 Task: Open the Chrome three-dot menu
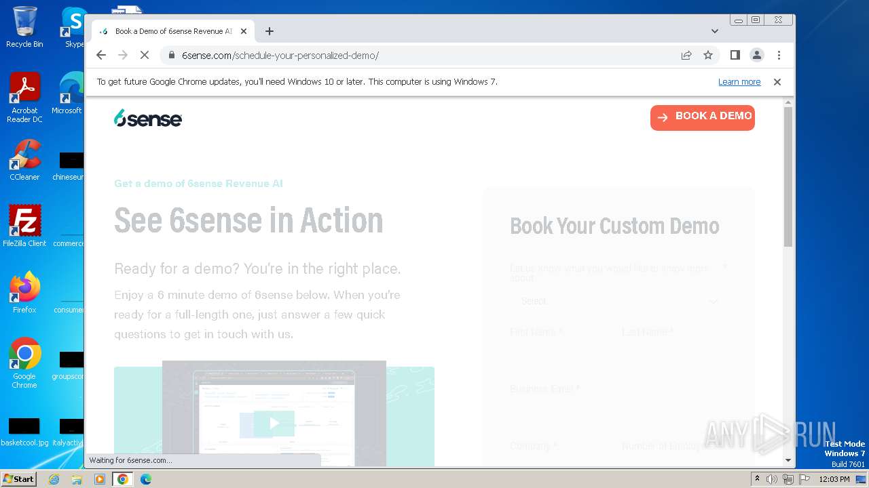coord(779,55)
